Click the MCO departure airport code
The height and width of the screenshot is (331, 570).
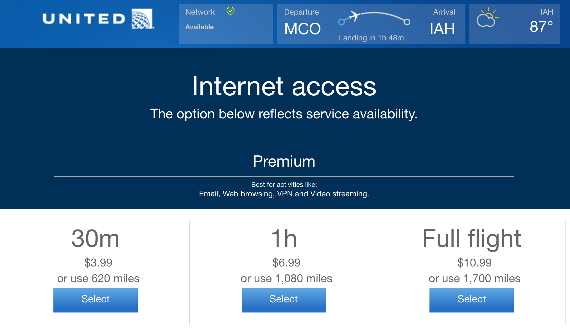point(302,29)
